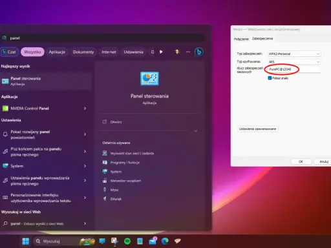This screenshot has width=331, height=248.
Task: Open the Notepad taskbar icon
Action: [x=140, y=241]
